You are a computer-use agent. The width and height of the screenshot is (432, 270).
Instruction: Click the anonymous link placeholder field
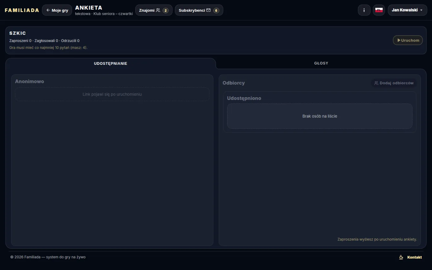click(112, 94)
